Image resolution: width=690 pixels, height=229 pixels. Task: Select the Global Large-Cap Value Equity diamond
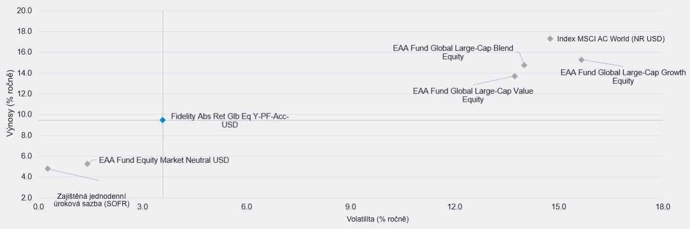(515, 76)
